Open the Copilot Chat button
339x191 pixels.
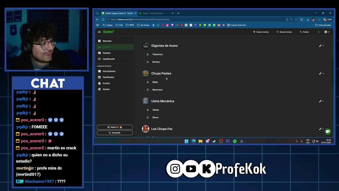click(328, 19)
